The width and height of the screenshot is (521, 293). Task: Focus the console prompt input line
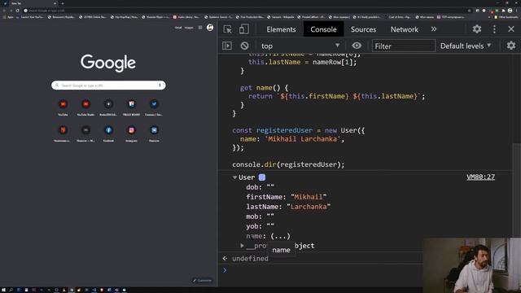click(x=322, y=270)
